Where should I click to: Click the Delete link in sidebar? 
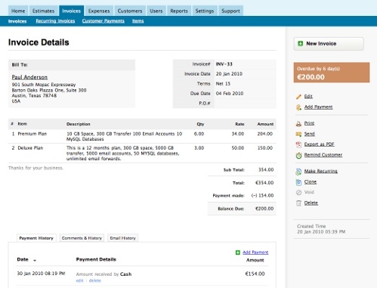[x=311, y=203]
